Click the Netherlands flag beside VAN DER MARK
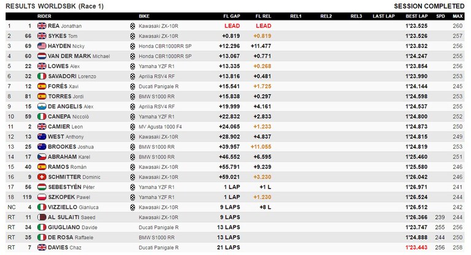This screenshot has height=255, width=471. (x=42, y=56)
